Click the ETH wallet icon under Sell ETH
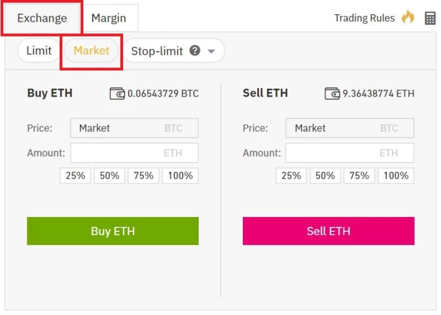Image resolution: width=441 pixels, height=315 pixels. [x=332, y=94]
